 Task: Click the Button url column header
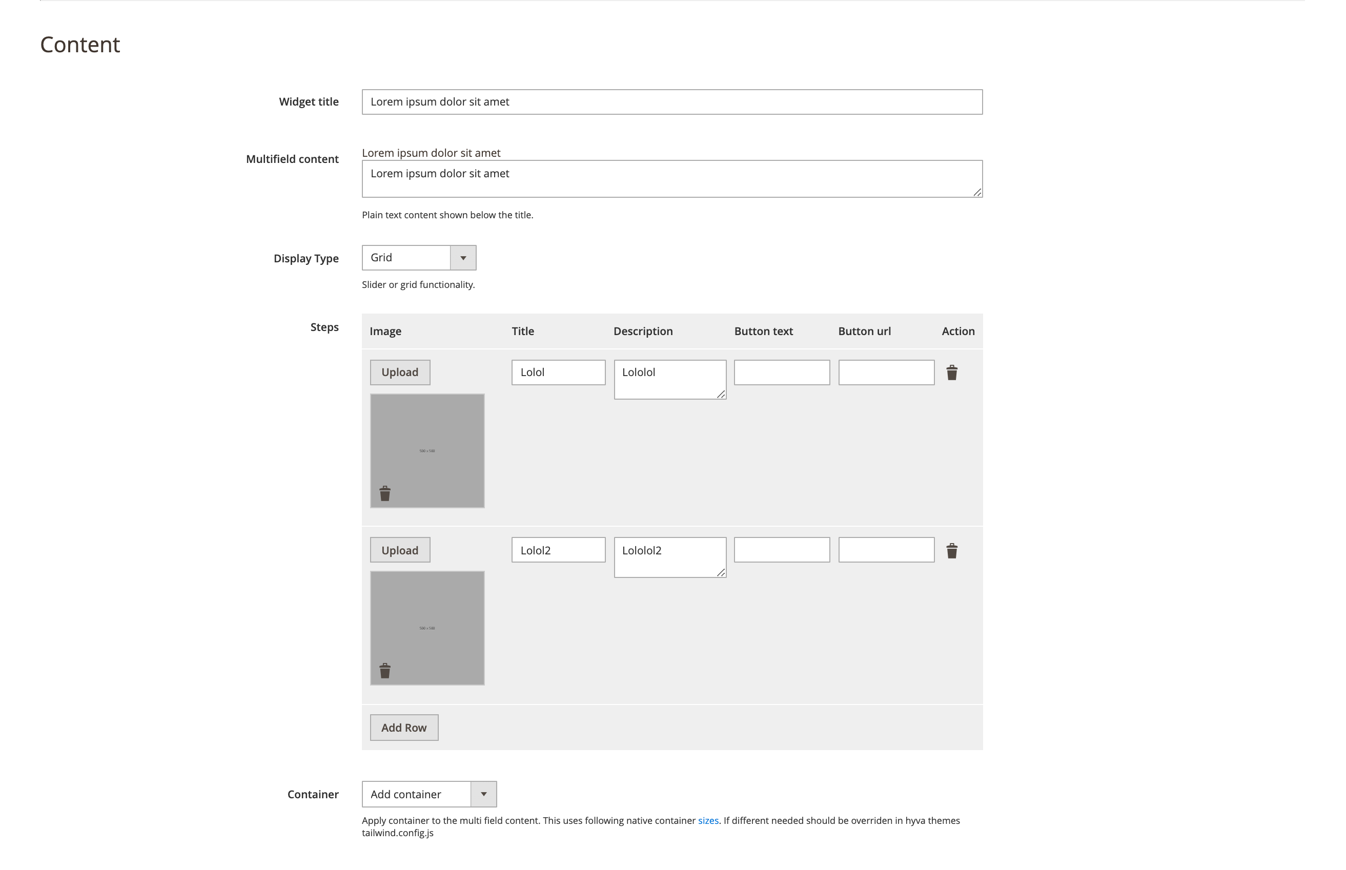click(864, 331)
